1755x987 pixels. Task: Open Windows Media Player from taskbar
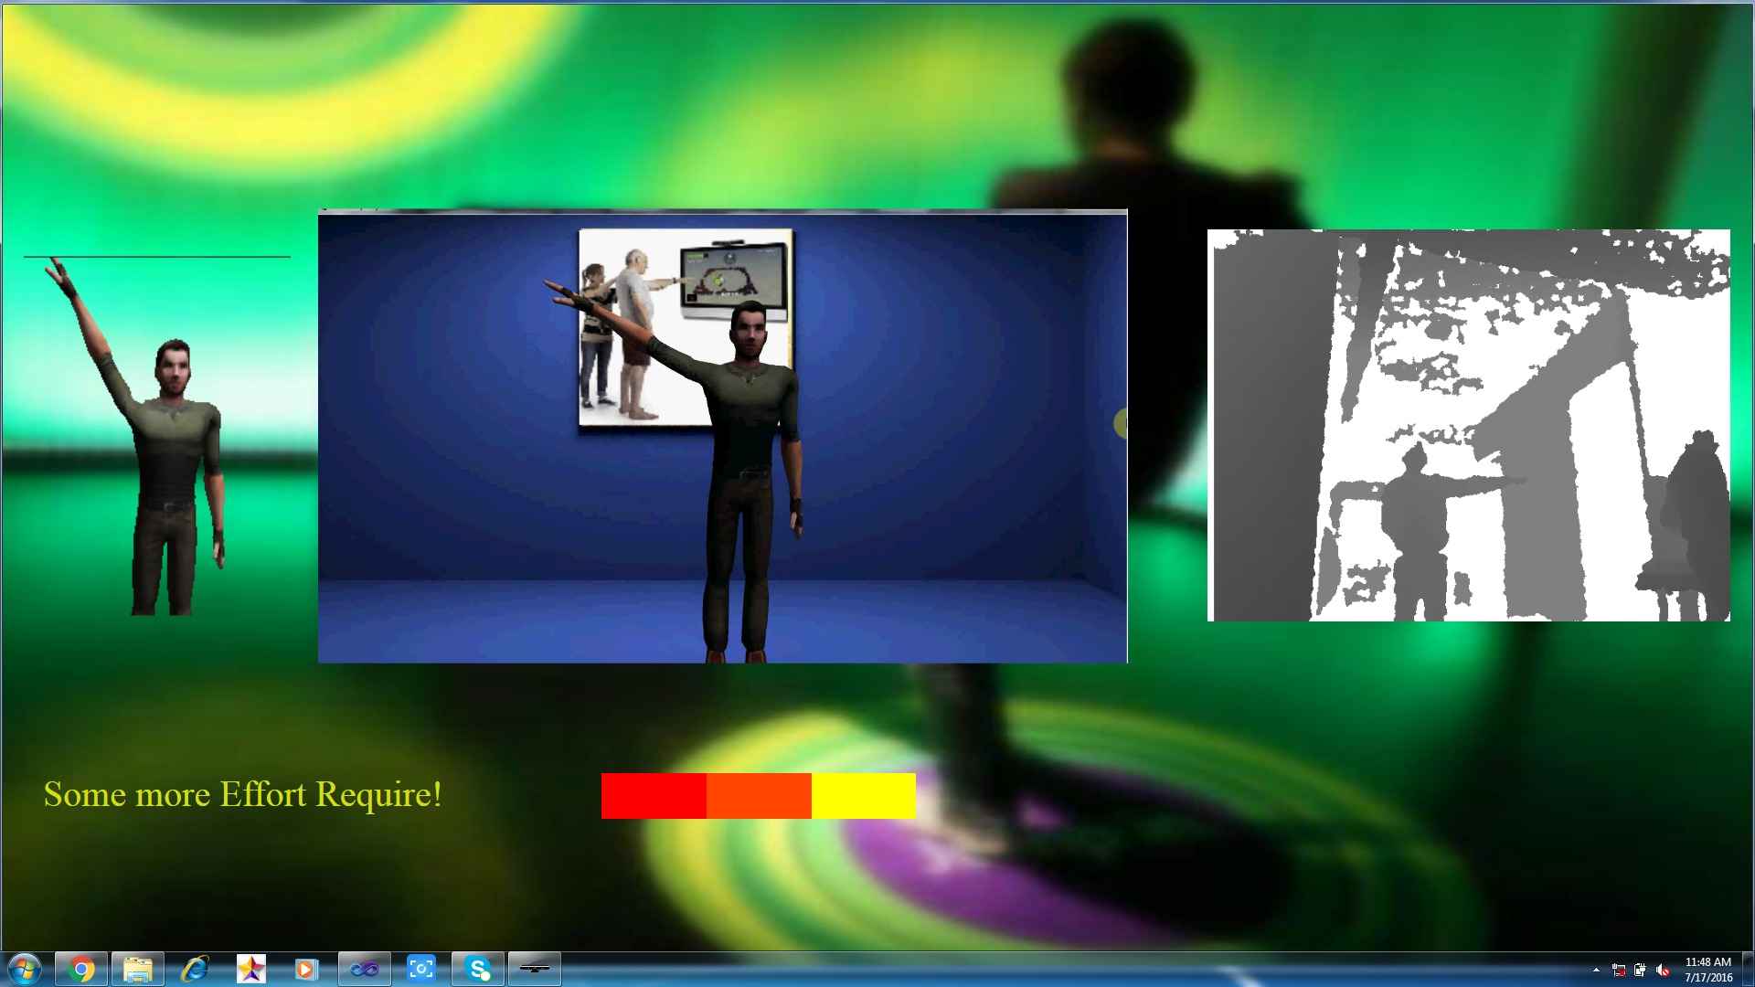pyautogui.click(x=306, y=969)
